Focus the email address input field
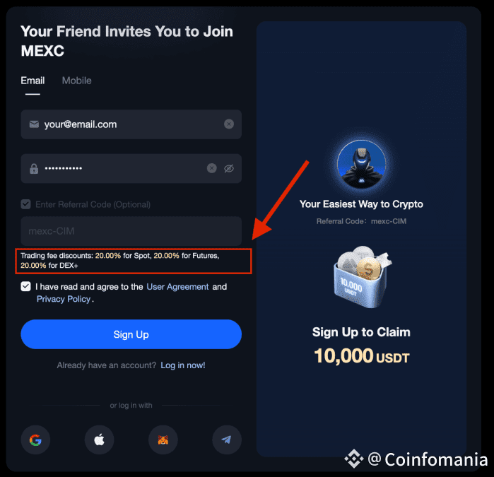 (x=131, y=124)
